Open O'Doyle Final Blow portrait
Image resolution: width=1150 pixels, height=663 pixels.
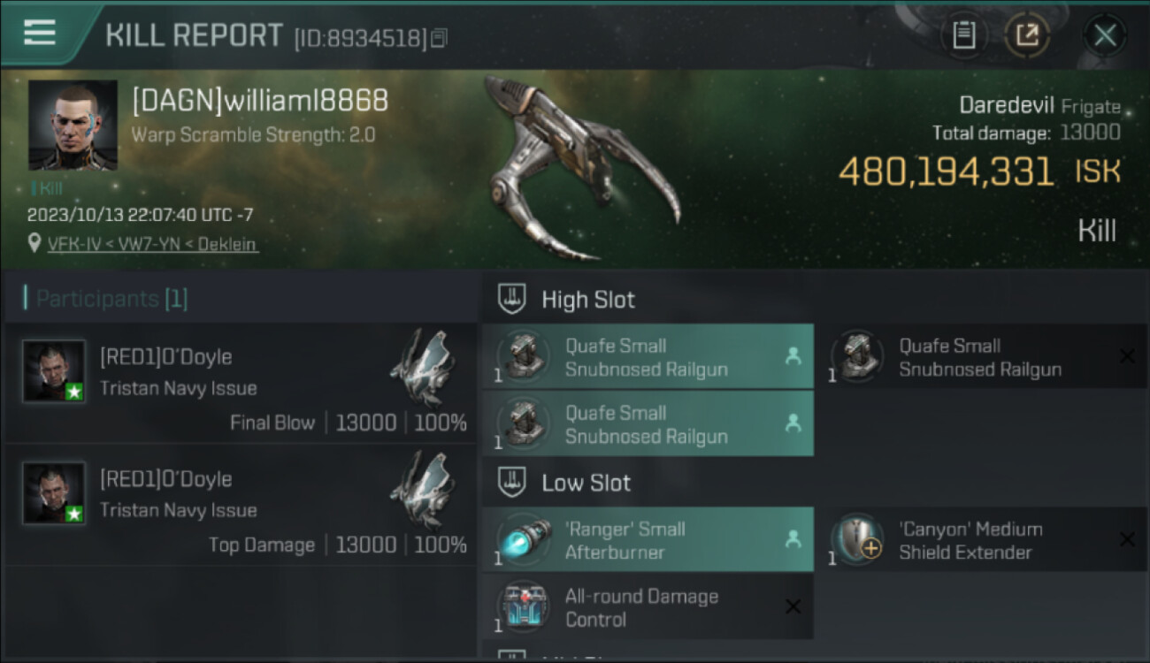pyautogui.click(x=54, y=371)
